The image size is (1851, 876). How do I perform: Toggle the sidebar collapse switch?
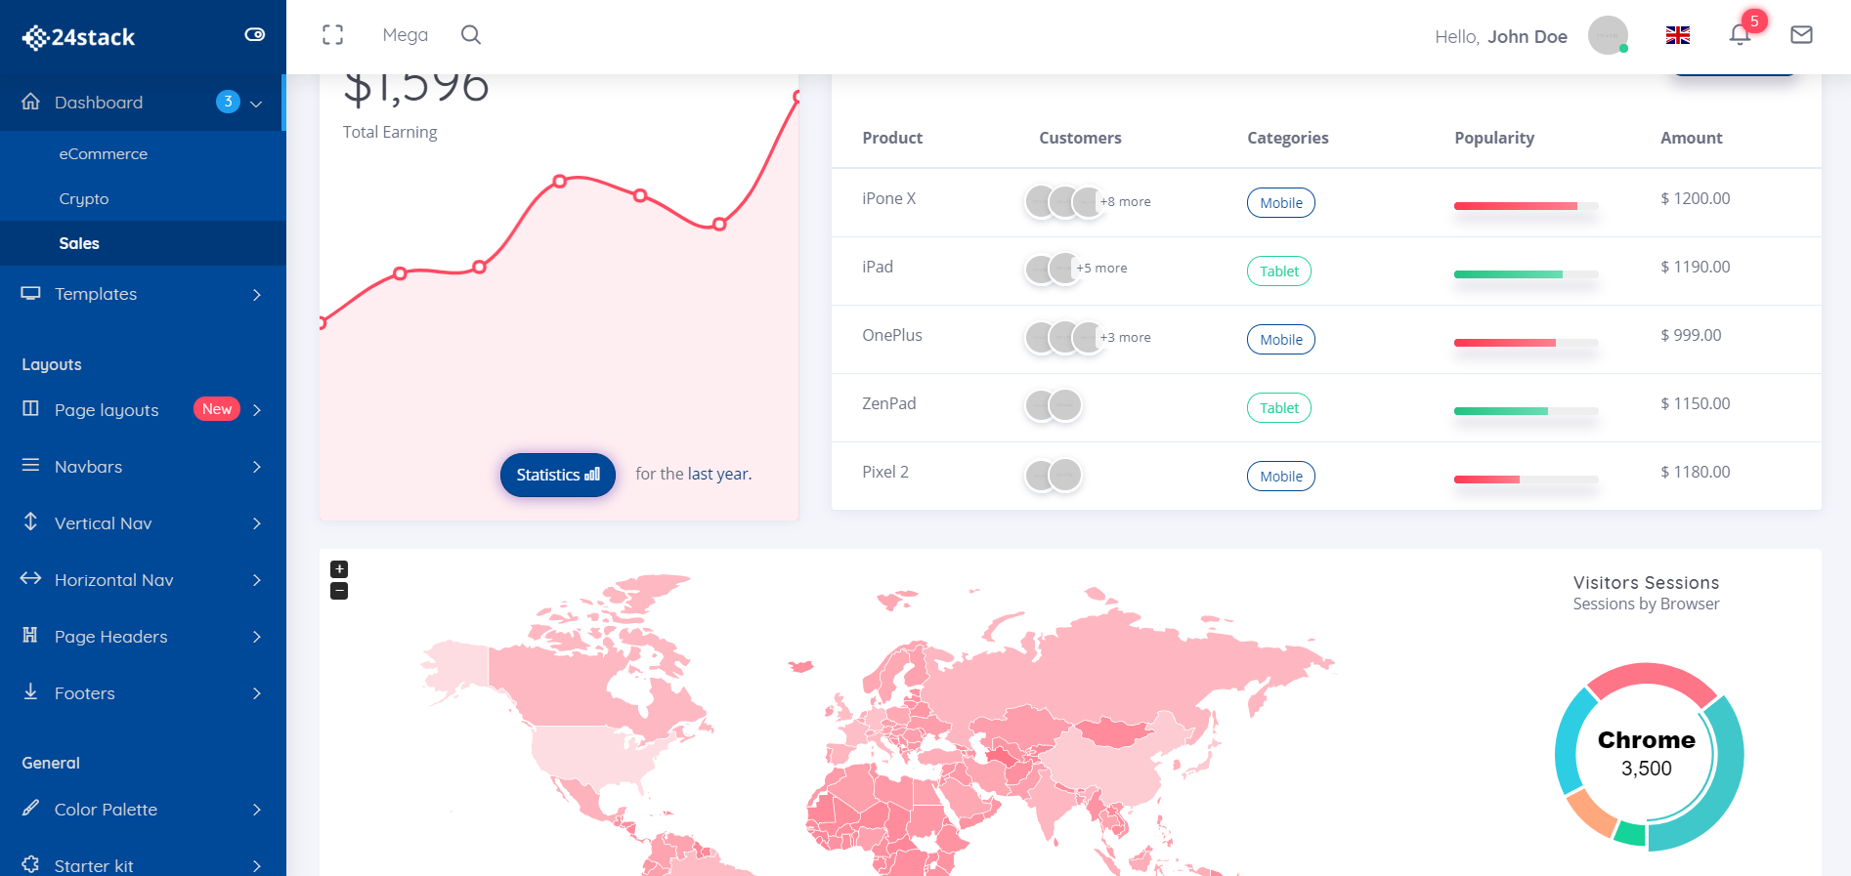[255, 35]
